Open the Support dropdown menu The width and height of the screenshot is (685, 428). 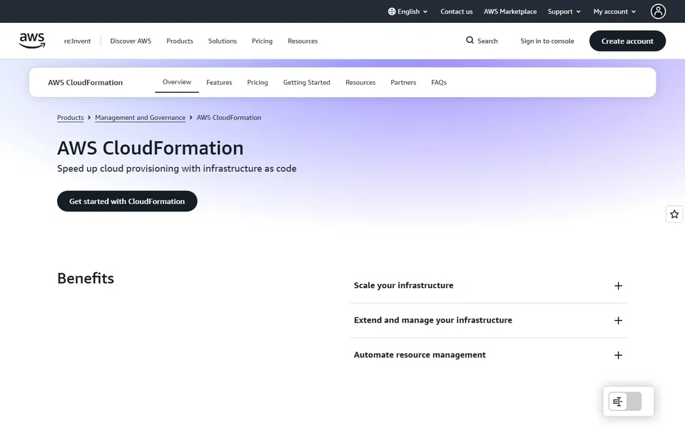click(564, 11)
